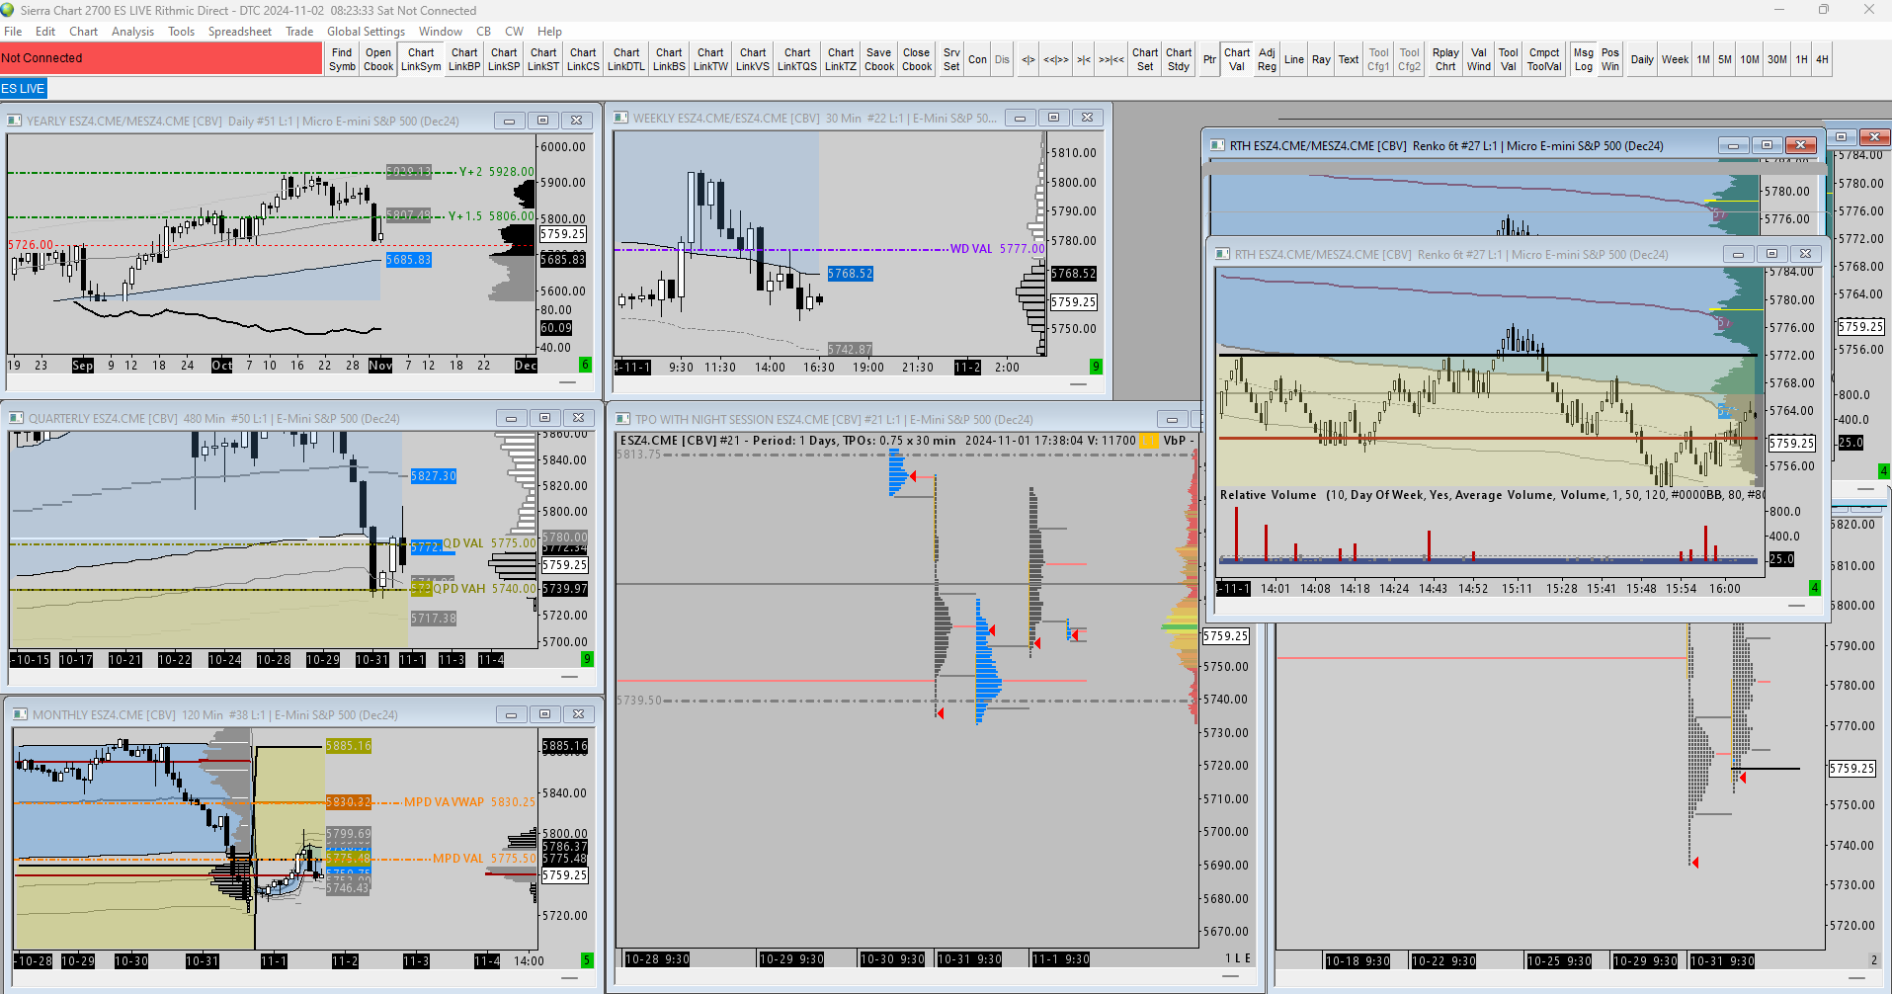Click the Sierra Chart application icon in title bar
Screen dimensions: 1892x994
pyautogui.click(x=9, y=10)
